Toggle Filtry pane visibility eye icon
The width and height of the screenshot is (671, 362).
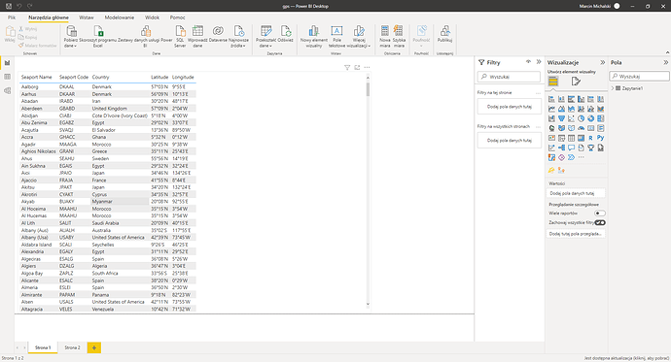528,62
